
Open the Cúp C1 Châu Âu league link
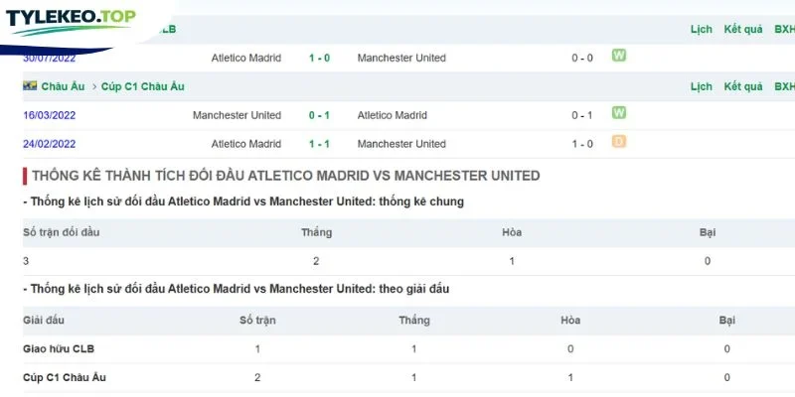pyautogui.click(x=142, y=86)
